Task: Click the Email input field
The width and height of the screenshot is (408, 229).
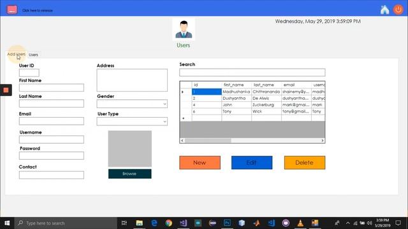Action: point(51,121)
